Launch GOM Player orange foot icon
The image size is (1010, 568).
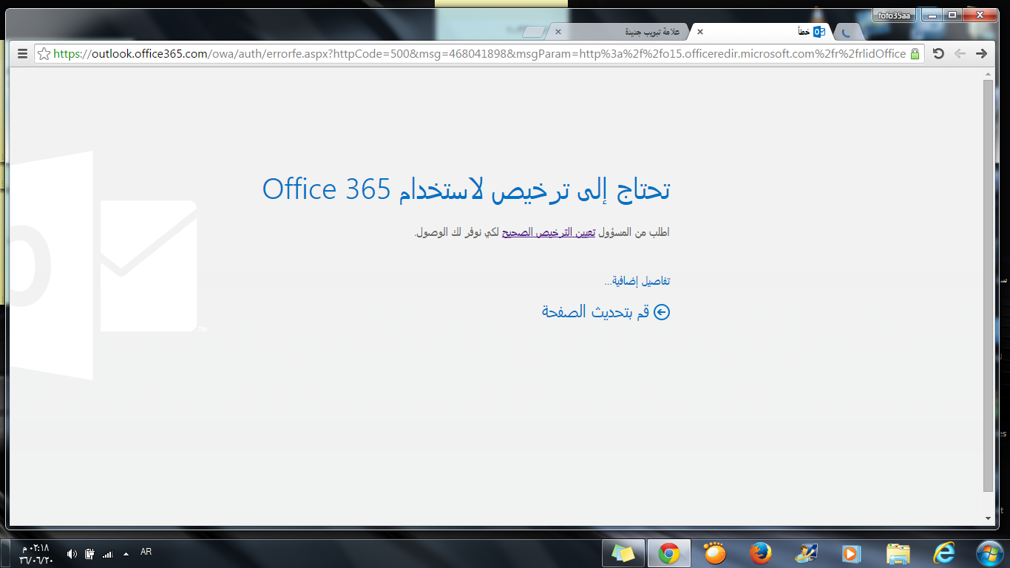point(715,553)
